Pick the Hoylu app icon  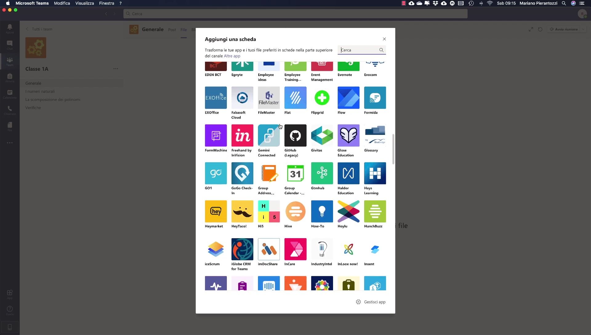348,211
